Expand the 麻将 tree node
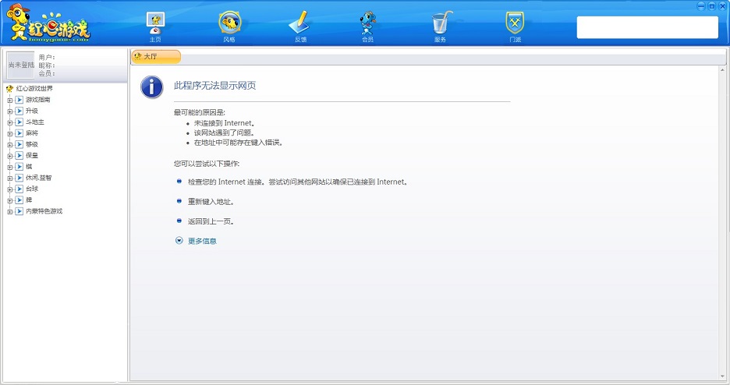The image size is (730, 385). pyautogui.click(x=10, y=133)
